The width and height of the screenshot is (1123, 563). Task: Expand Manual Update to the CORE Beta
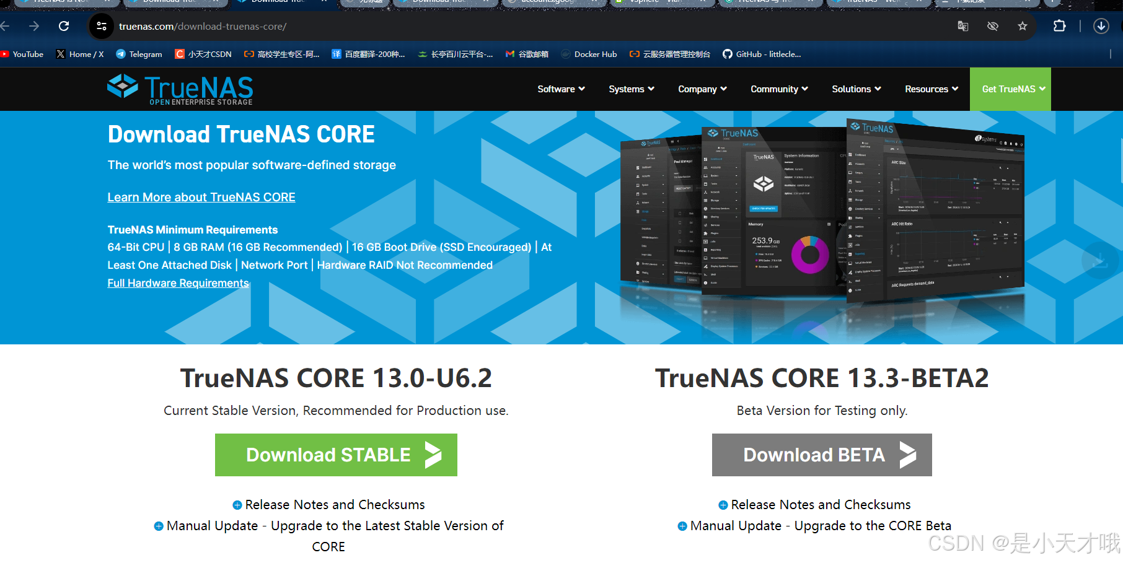814,526
